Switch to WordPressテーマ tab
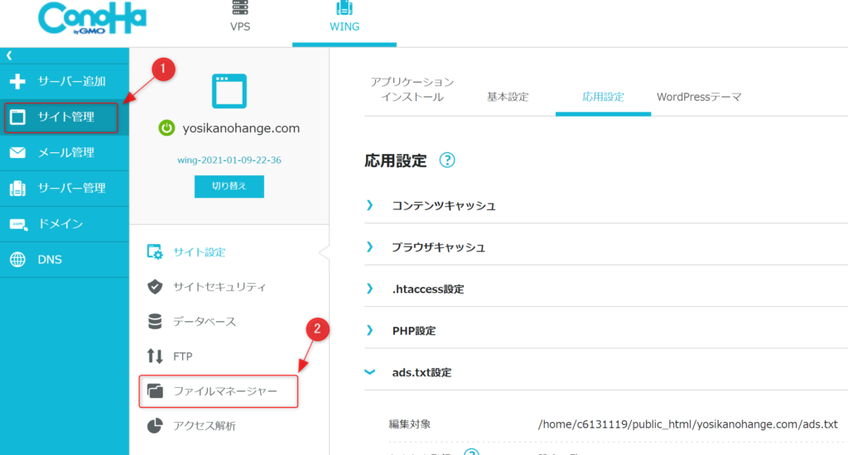 click(x=699, y=97)
